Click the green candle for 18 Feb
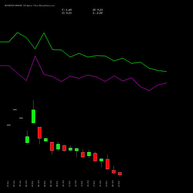This screenshot has width=193, height=193. coord(102,160)
